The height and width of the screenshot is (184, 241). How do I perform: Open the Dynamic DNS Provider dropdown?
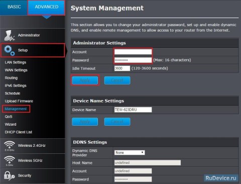pyautogui.click(x=130, y=152)
